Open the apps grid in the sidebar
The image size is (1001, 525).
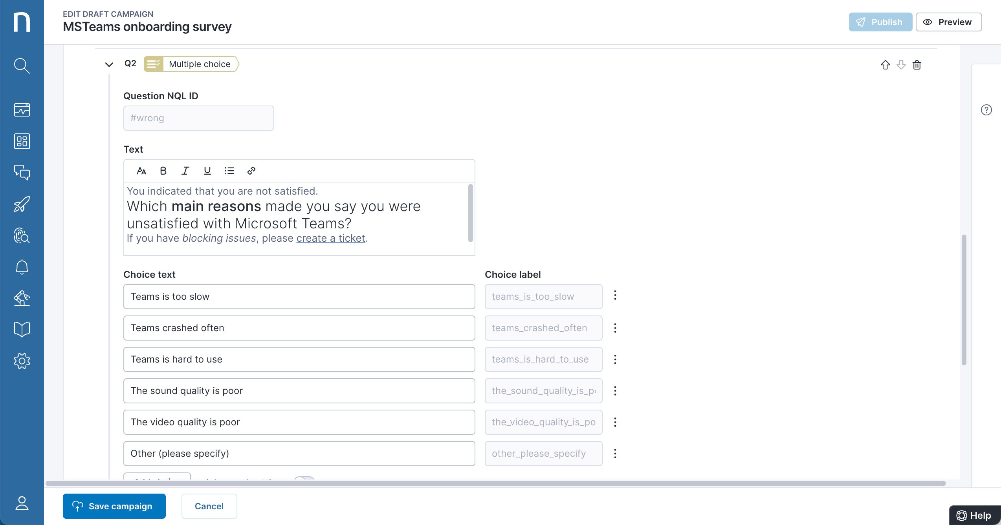click(22, 141)
